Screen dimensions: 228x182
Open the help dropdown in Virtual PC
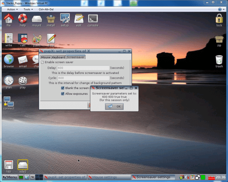(x=221, y=9)
